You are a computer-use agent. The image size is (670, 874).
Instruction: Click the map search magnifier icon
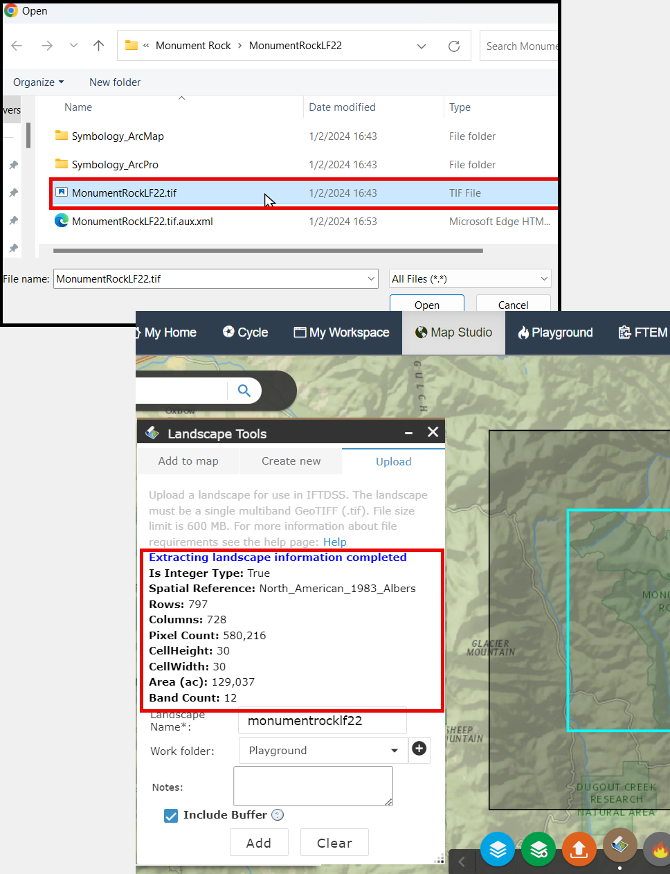click(244, 390)
